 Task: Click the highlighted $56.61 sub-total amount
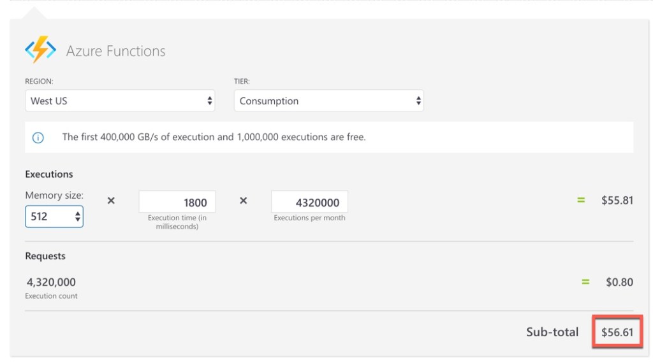tap(617, 332)
